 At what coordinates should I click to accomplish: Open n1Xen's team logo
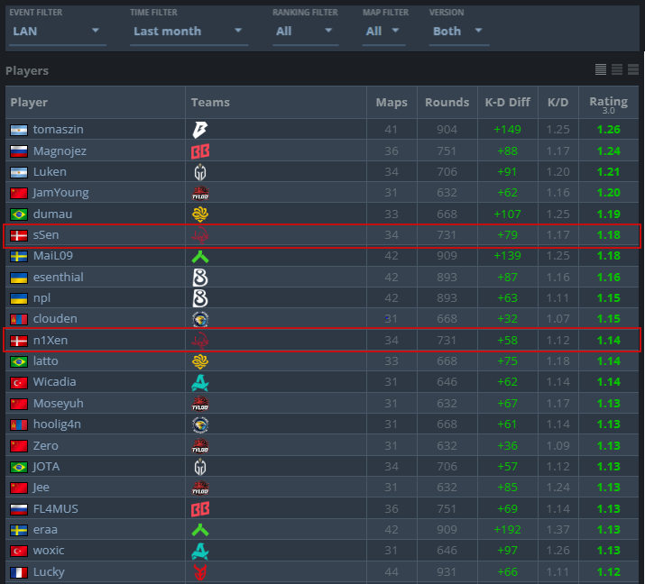pos(200,341)
